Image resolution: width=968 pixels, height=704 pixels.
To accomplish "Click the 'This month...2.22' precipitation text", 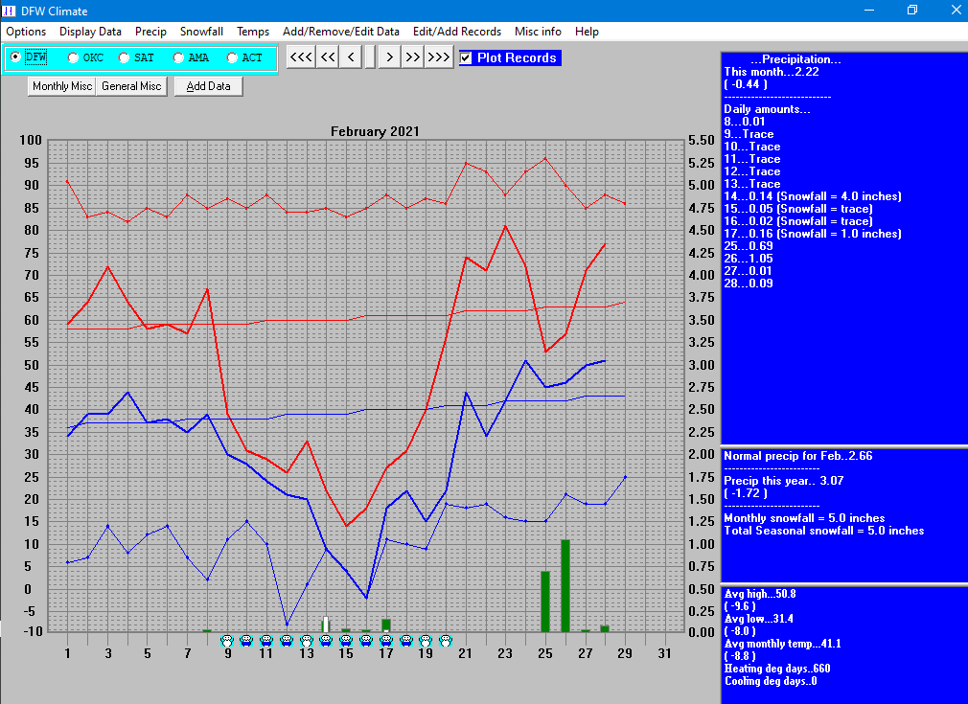I will [772, 72].
